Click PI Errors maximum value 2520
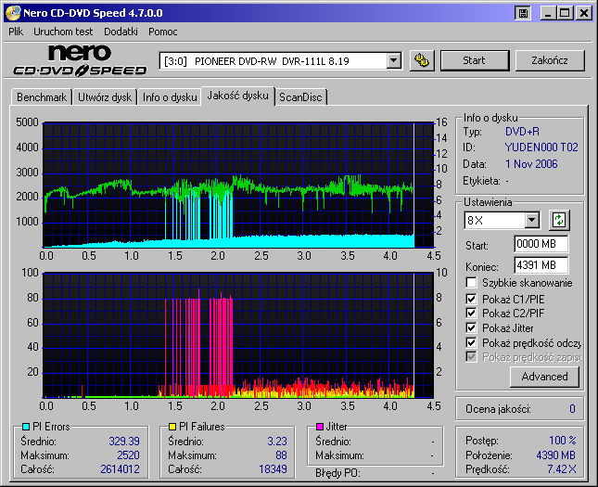 pos(128,455)
